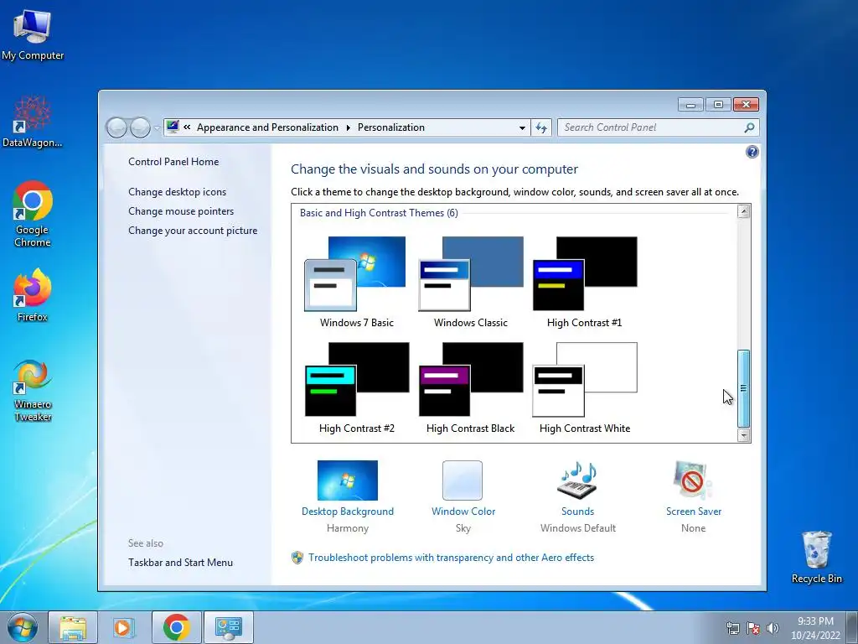Select the Windows Classic theme
This screenshot has width=858, height=644.
471,283
